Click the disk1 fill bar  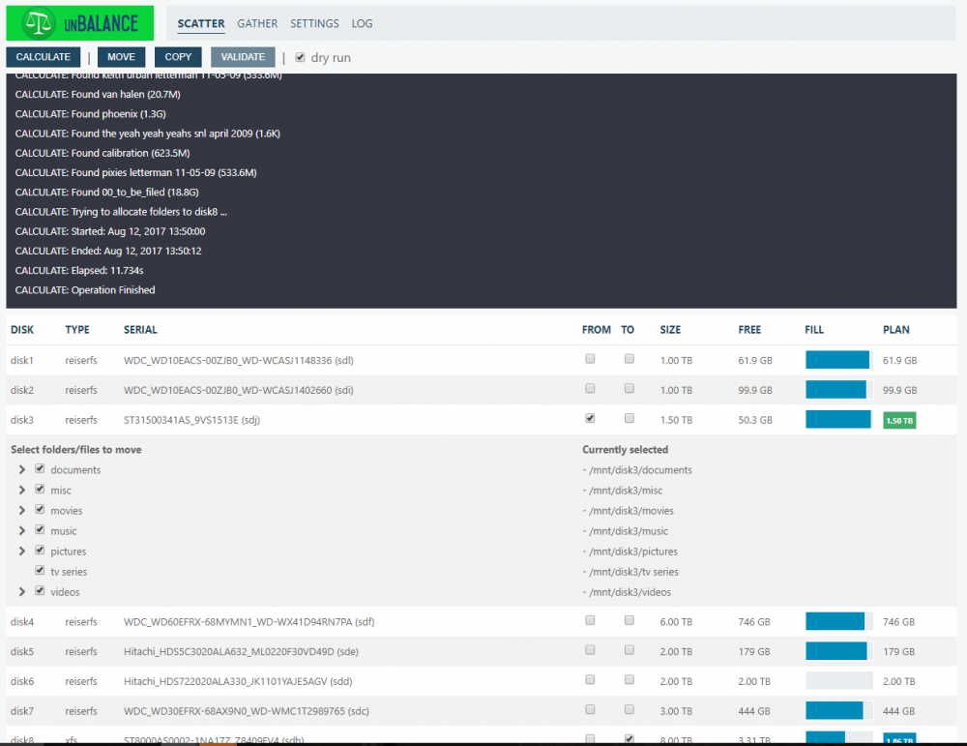[x=838, y=360]
